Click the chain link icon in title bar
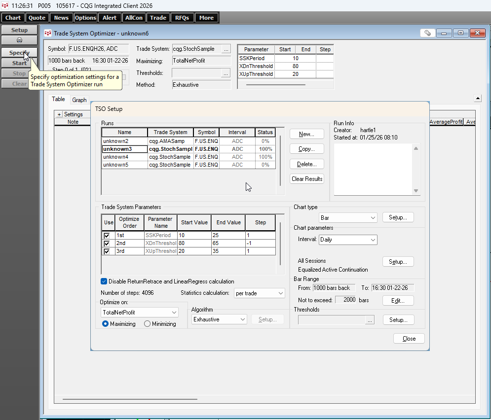491x420 pixels. [427, 33]
